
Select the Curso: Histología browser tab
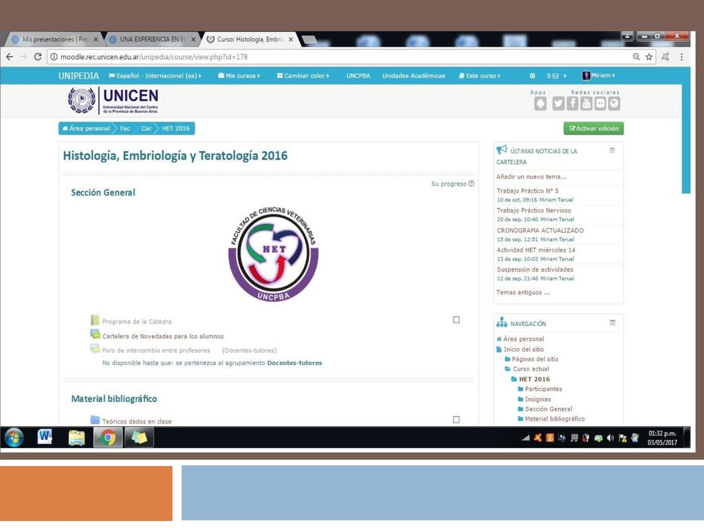tap(250, 39)
